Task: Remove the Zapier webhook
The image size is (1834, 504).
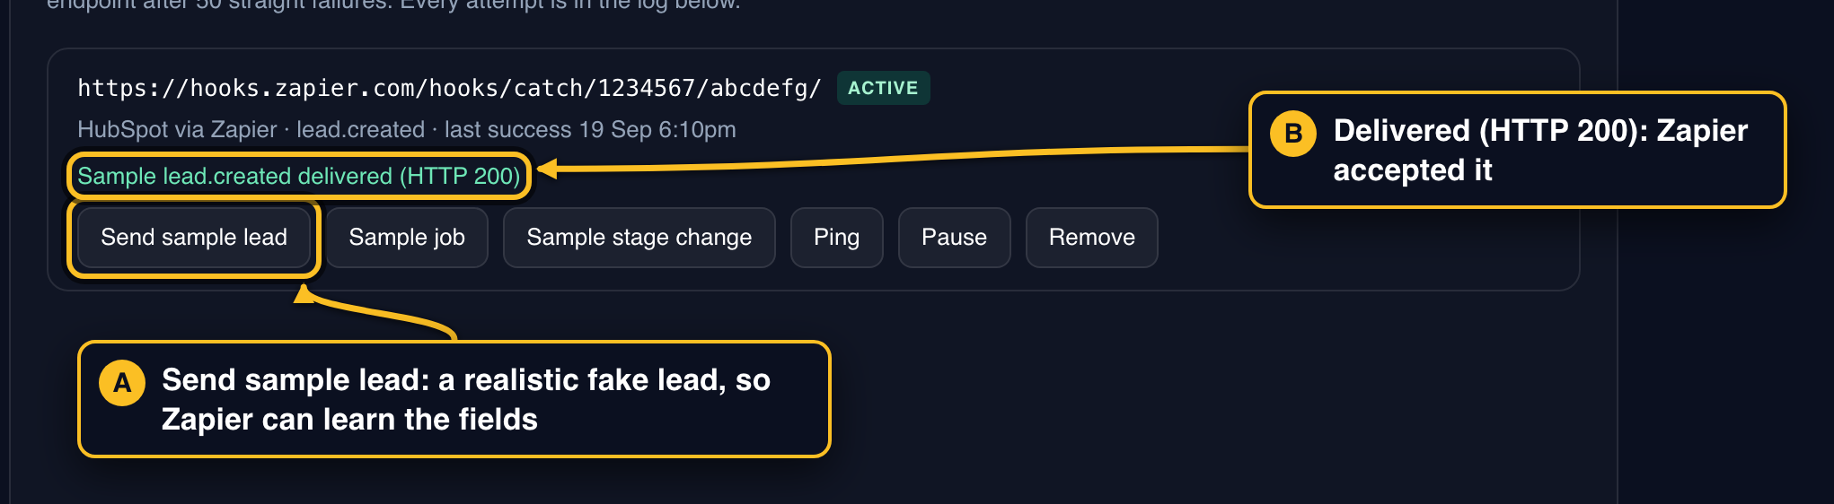Action: click(1091, 238)
